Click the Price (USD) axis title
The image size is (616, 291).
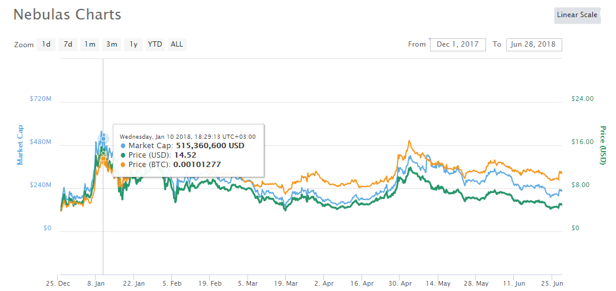coord(602,145)
